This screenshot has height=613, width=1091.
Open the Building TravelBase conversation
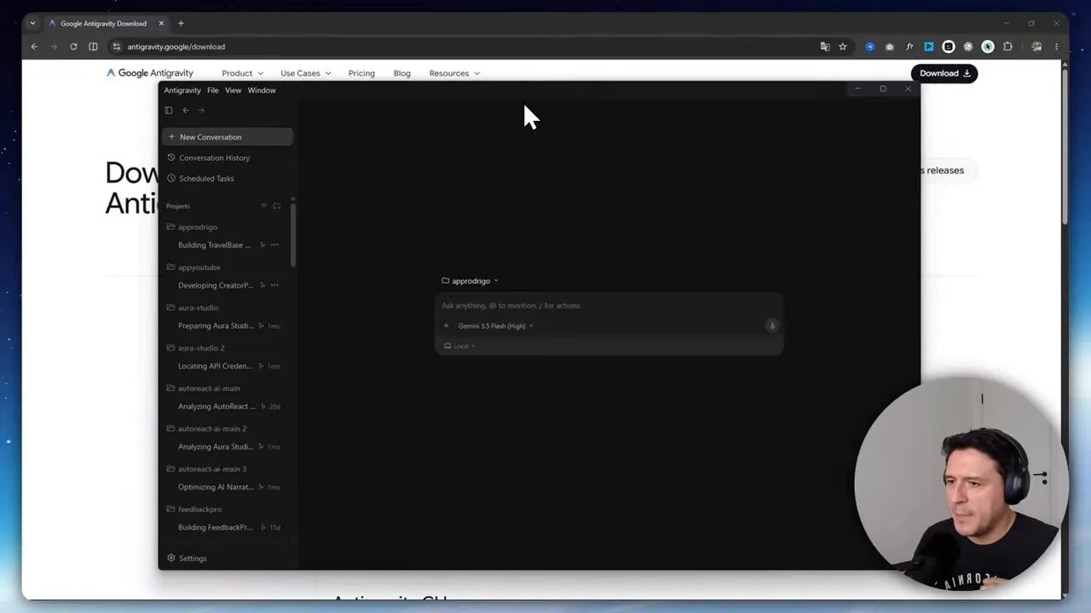pos(214,245)
